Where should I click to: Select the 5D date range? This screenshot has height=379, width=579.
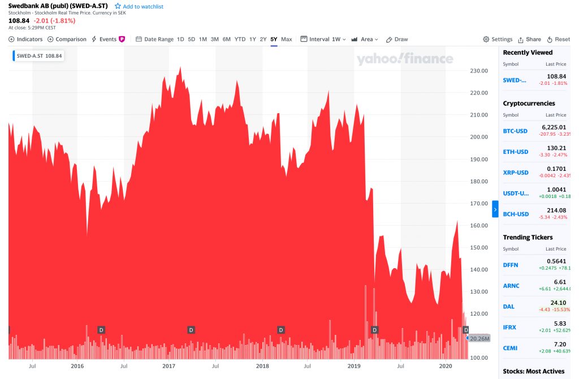[x=191, y=39]
